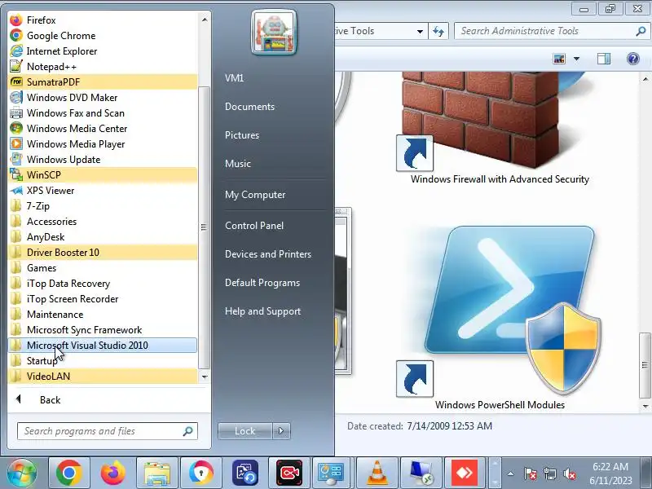The width and height of the screenshot is (652, 489).
Task: Open Firefox from the taskbar
Action: (112, 473)
